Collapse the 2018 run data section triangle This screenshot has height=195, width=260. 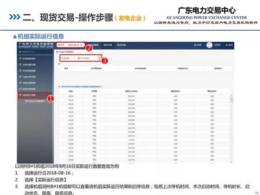[59, 86]
